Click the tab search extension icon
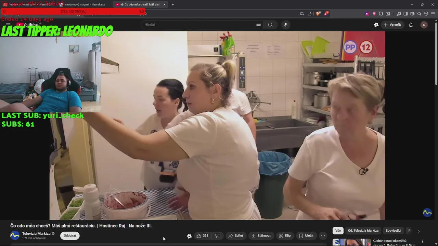 click(x=388, y=14)
